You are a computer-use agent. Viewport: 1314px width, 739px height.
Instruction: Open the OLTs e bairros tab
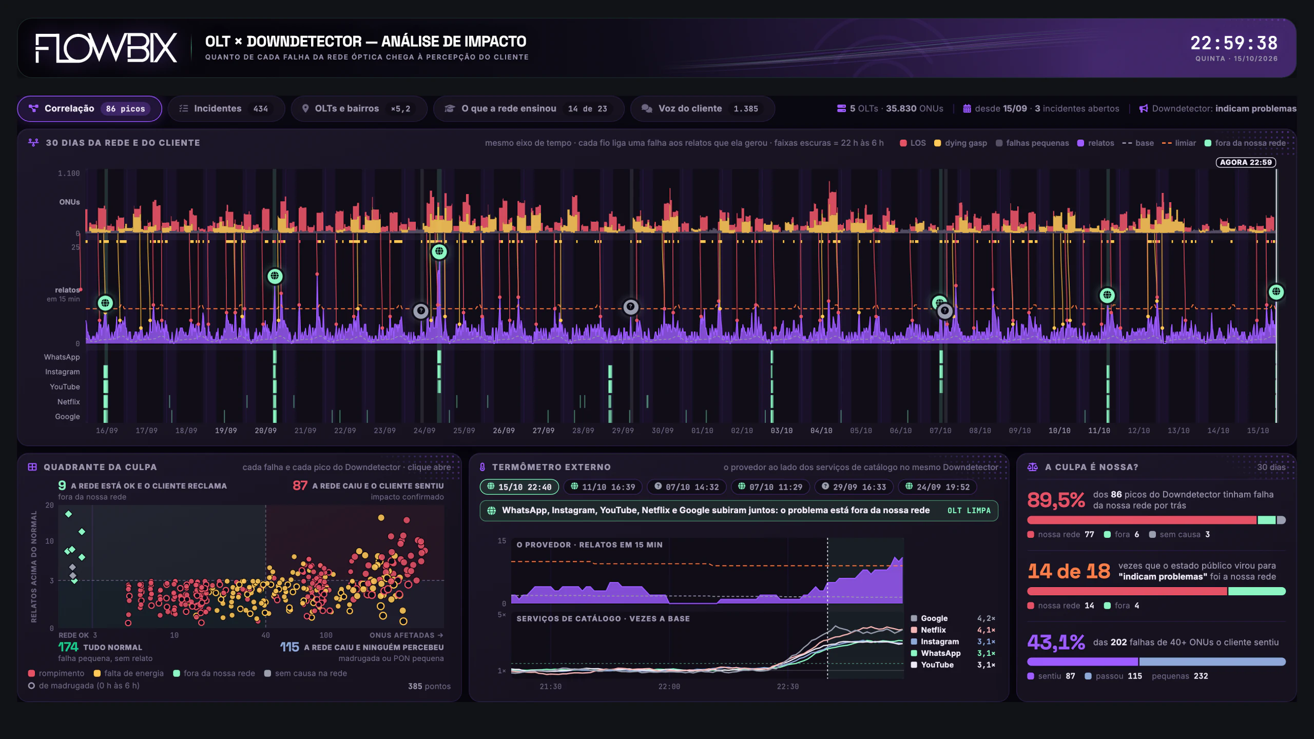coord(359,109)
